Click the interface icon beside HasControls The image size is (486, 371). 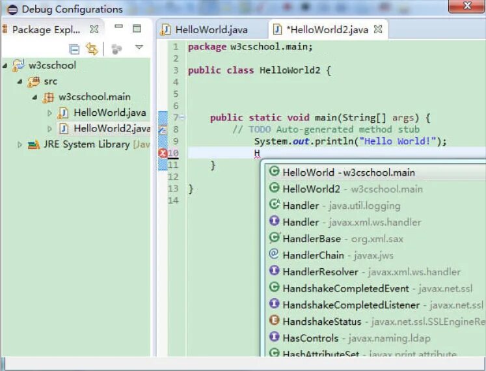click(274, 337)
